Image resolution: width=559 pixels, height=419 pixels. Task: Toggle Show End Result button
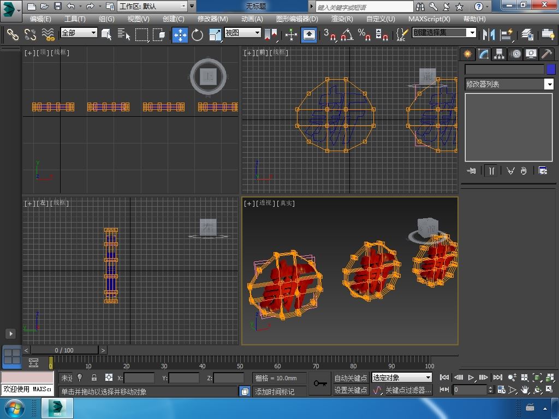point(491,171)
